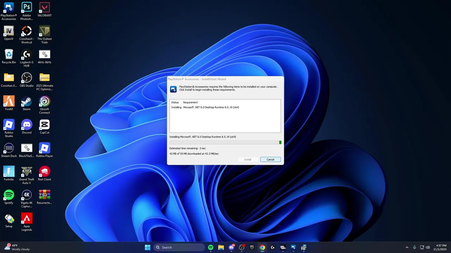451x253 pixels.
Task: Select the Elgato 4K Capture icon
Action: pyautogui.click(x=26, y=199)
